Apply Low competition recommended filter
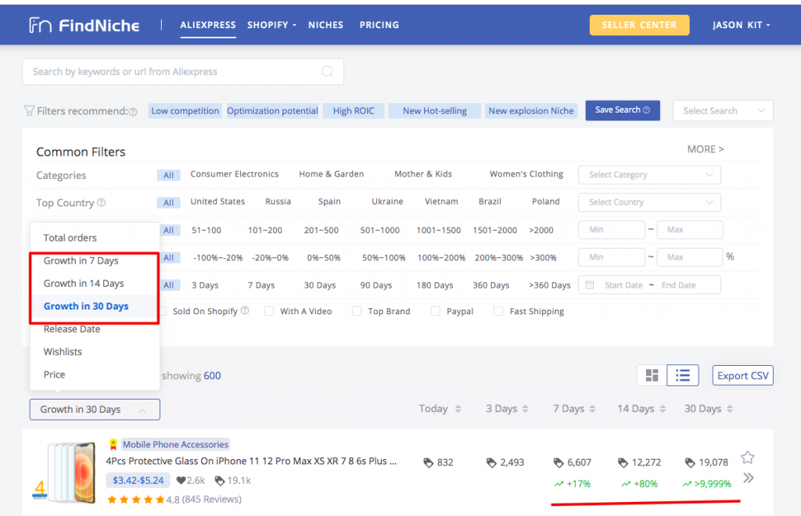 click(185, 111)
